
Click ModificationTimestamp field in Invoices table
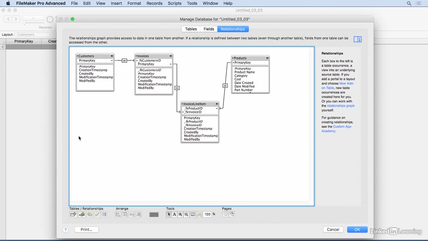click(155, 84)
